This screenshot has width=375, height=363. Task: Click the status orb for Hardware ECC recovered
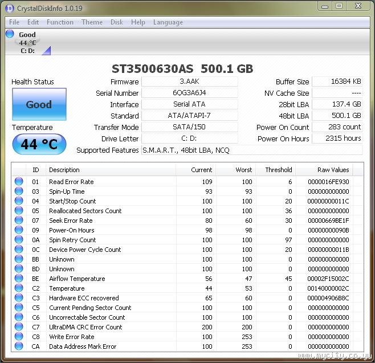[x=19, y=298]
